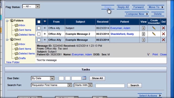Click the Print link

point(155,54)
